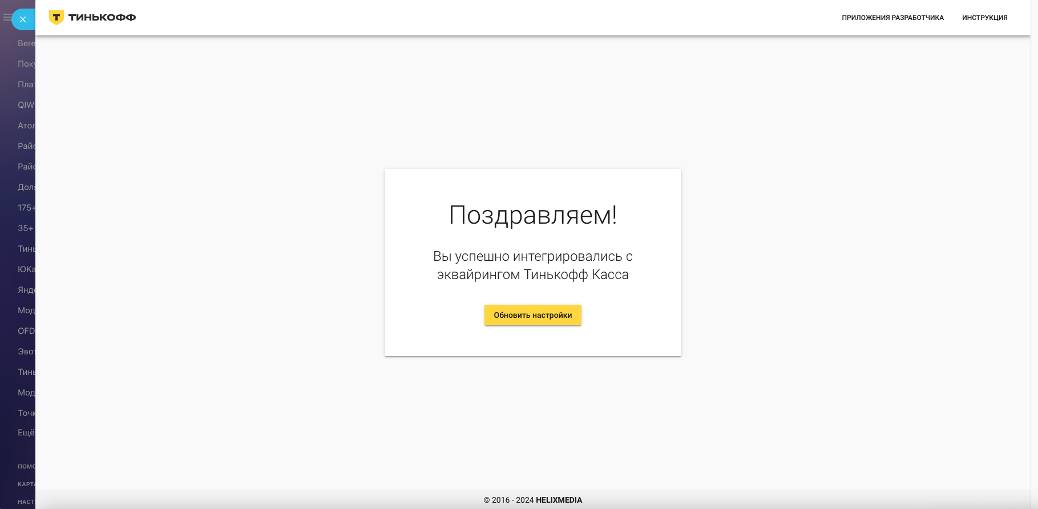Click the Поздравляем! heading

(533, 215)
